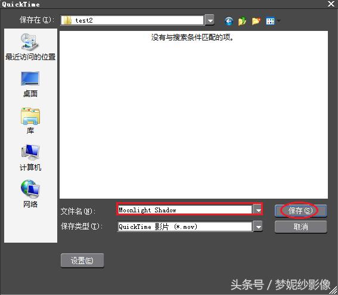Image resolution: width=338 pixels, height=295 pixels.
Task: Click the Save (保存) button
Action: [300, 211]
